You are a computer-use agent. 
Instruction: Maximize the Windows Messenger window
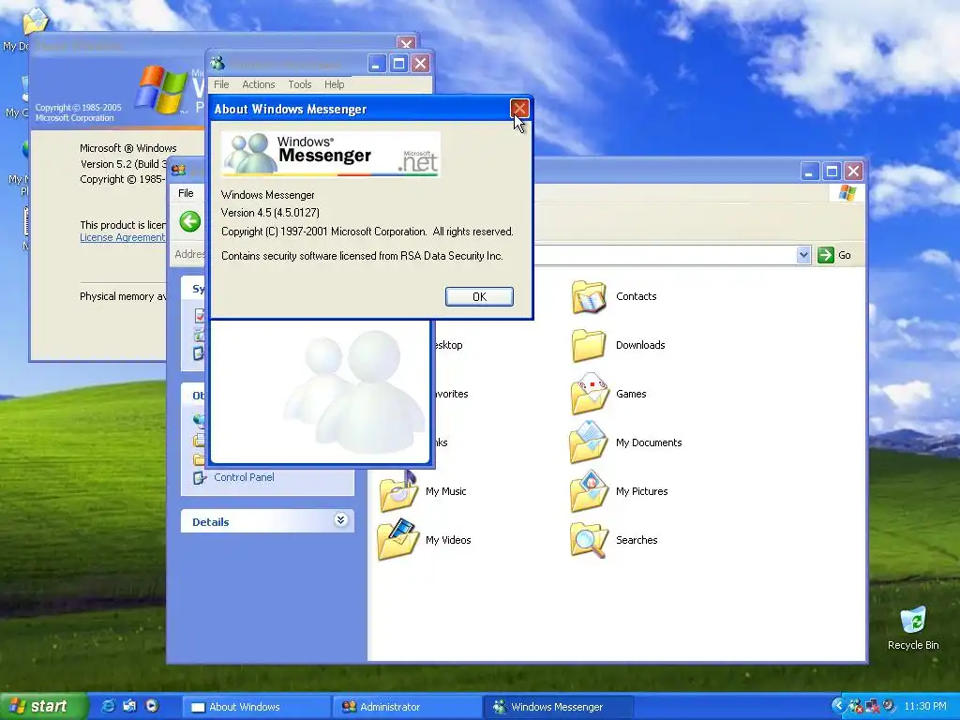pyautogui.click(x=398, y=63)
